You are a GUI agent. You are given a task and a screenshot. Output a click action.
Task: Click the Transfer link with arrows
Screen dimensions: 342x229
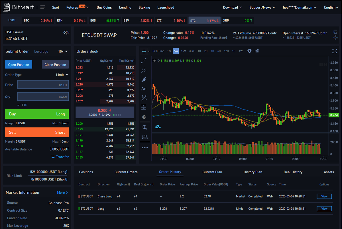[x=60, y=157]
